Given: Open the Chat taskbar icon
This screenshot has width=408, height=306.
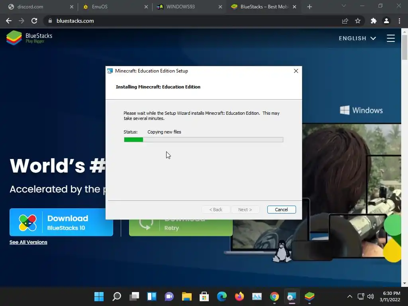Looking at the screenshot, I should [169, 296].
